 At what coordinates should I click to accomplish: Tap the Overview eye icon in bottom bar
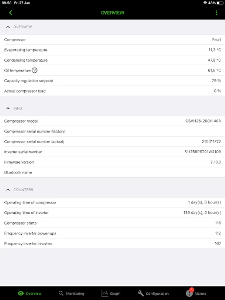click(21, 293)
